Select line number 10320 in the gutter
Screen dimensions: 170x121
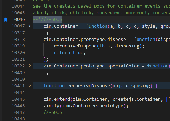pos(18,53)
